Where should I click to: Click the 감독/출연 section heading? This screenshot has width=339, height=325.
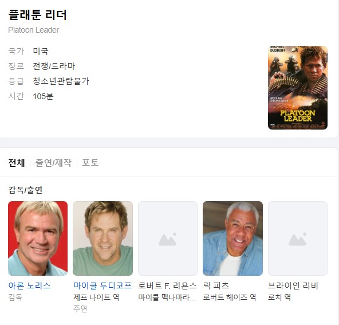[25, 190]
